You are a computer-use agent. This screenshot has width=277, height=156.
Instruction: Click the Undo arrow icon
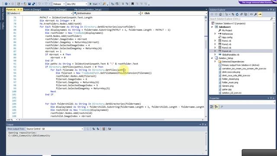[x=39, y=4]
